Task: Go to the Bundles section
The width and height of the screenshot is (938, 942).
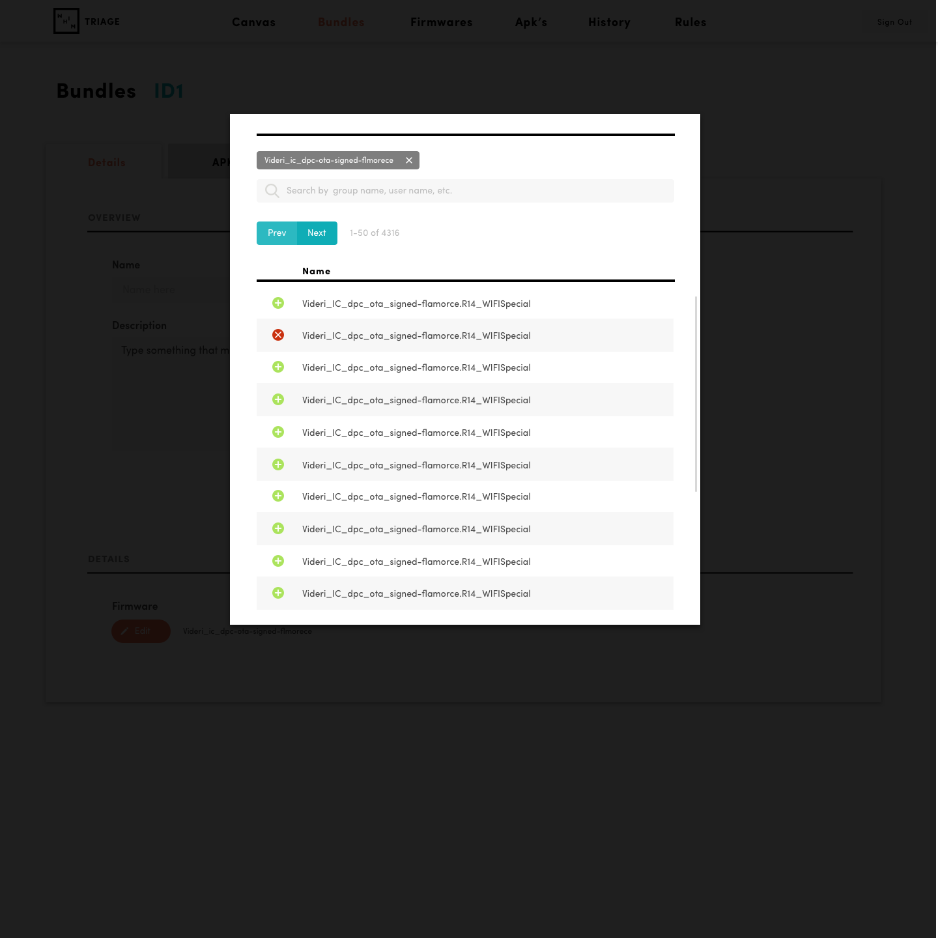Action: click(x=341, y=22)
